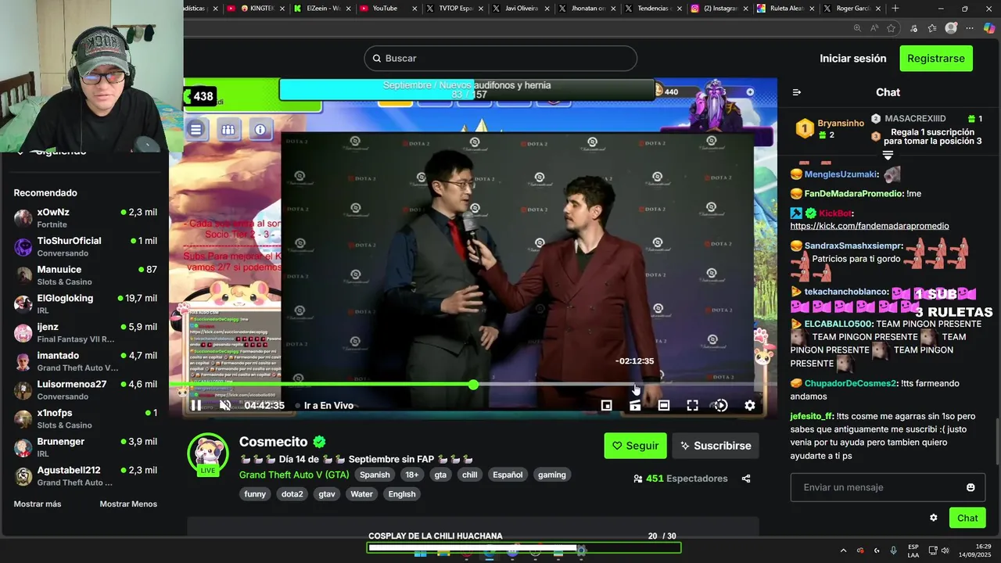Image resolution: width=1001 pixels, height=563 pixels.
Task: Bookmark page with star icon
Action: [x=891, y=28]
